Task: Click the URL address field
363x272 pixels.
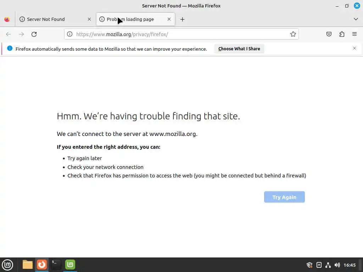Action: pos(181,34)
